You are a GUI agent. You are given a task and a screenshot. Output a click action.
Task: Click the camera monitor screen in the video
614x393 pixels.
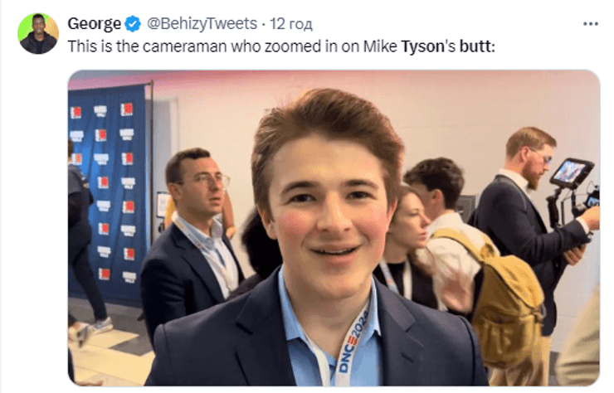click(x=571, y=173)
